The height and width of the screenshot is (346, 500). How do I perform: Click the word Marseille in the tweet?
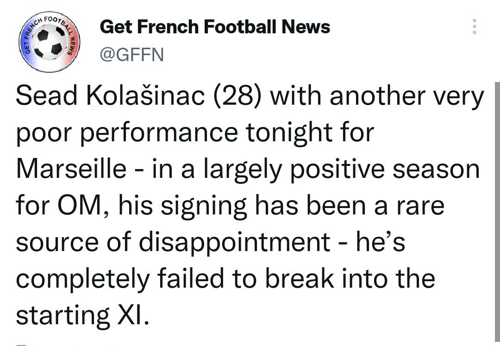pyautogui.click(x=71, y=170)
